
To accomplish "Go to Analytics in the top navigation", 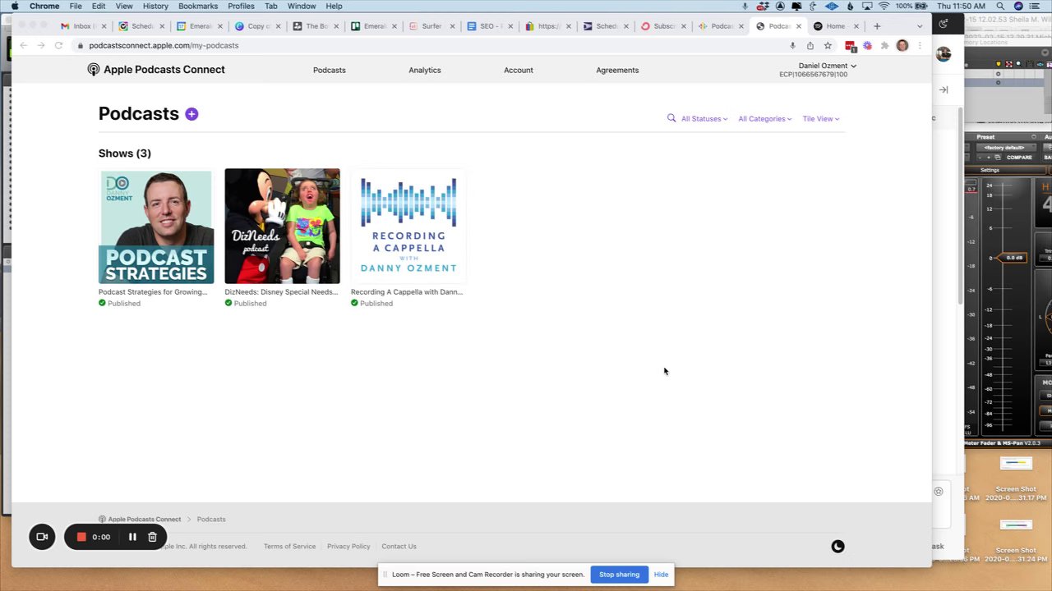I will pyautogui.click(x=425, y=70).
